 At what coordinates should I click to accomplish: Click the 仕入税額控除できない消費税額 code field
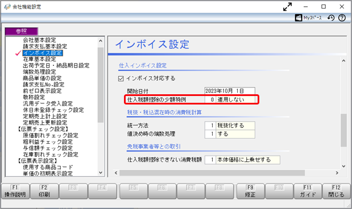[210, 160]
